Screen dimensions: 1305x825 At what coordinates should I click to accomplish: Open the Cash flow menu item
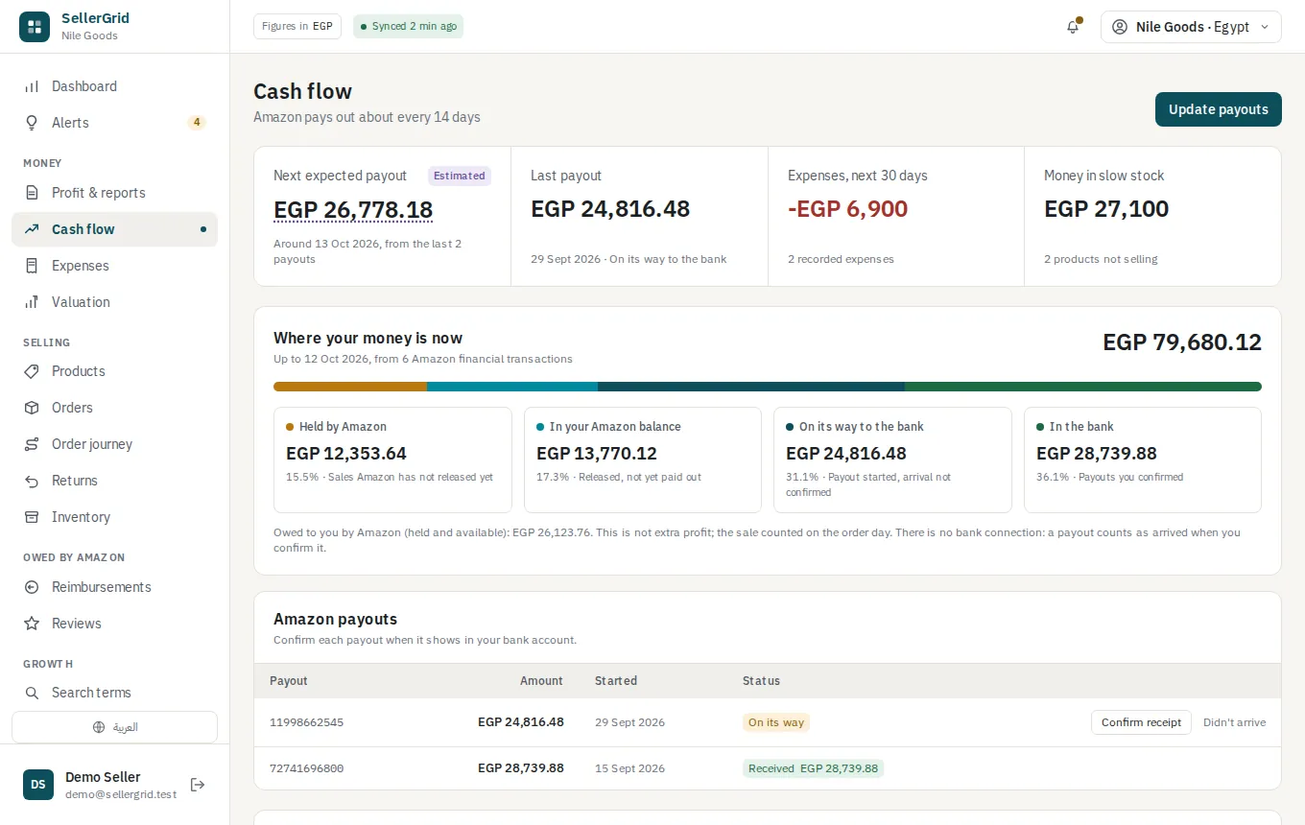tap(114, 229)
